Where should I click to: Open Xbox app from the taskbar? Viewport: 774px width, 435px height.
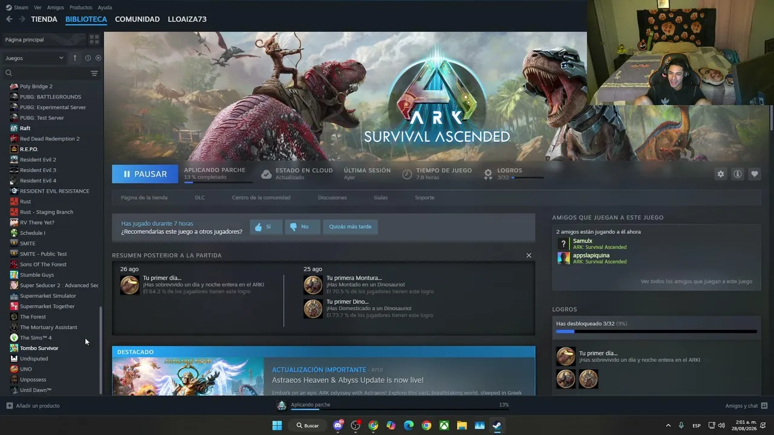pyautogui.click(x=444, y=425)
